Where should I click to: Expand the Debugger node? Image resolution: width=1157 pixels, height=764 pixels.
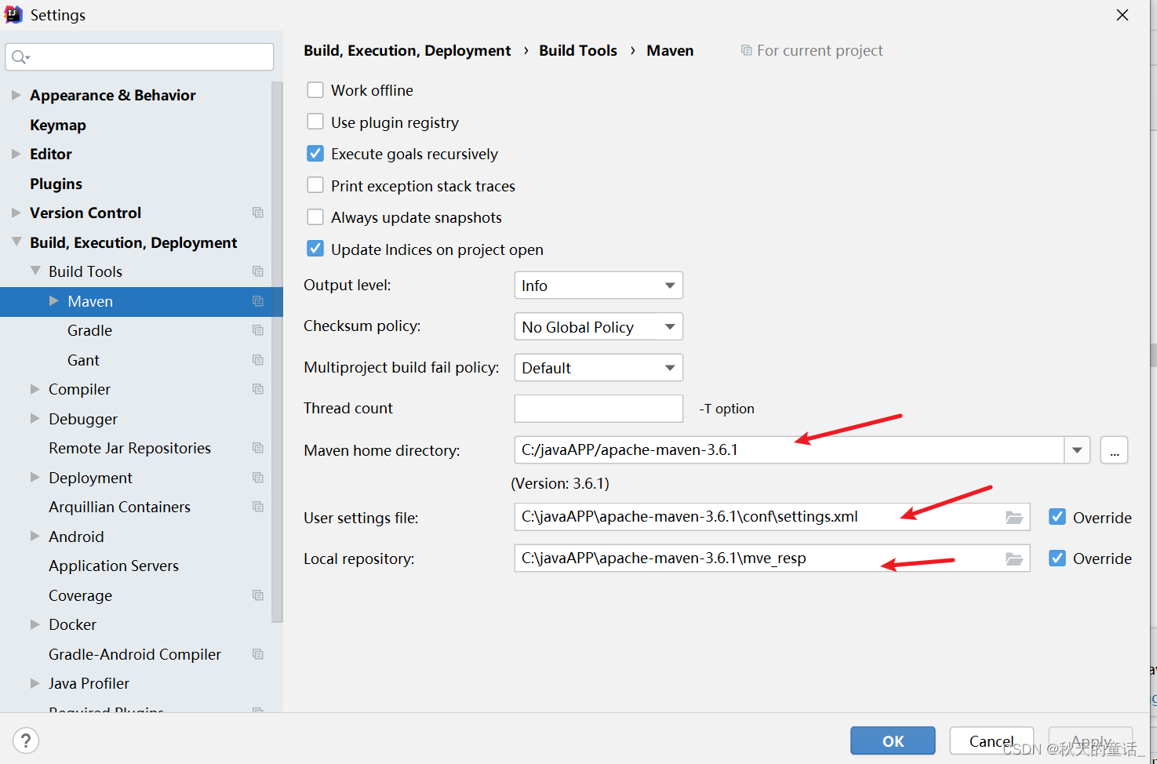[35, 418]
